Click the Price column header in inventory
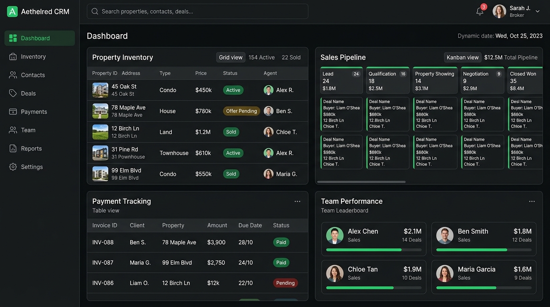The image size is (550, 307). [x=201, y=73]
